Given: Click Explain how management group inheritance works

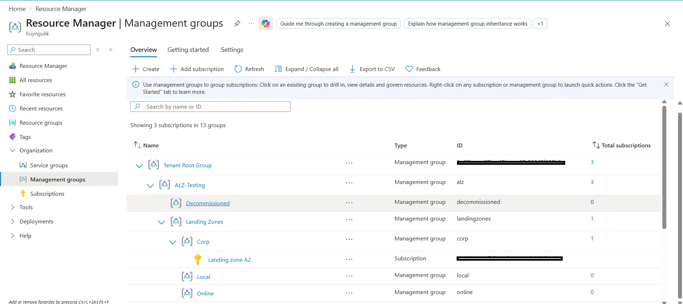Looking at the screenshot, I should click(x=468, y=24).
